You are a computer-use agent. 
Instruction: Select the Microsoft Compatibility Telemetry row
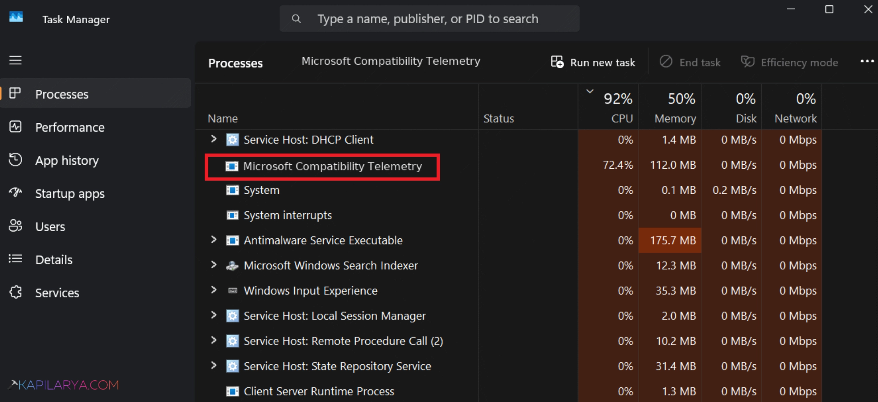tap(509, 165)
